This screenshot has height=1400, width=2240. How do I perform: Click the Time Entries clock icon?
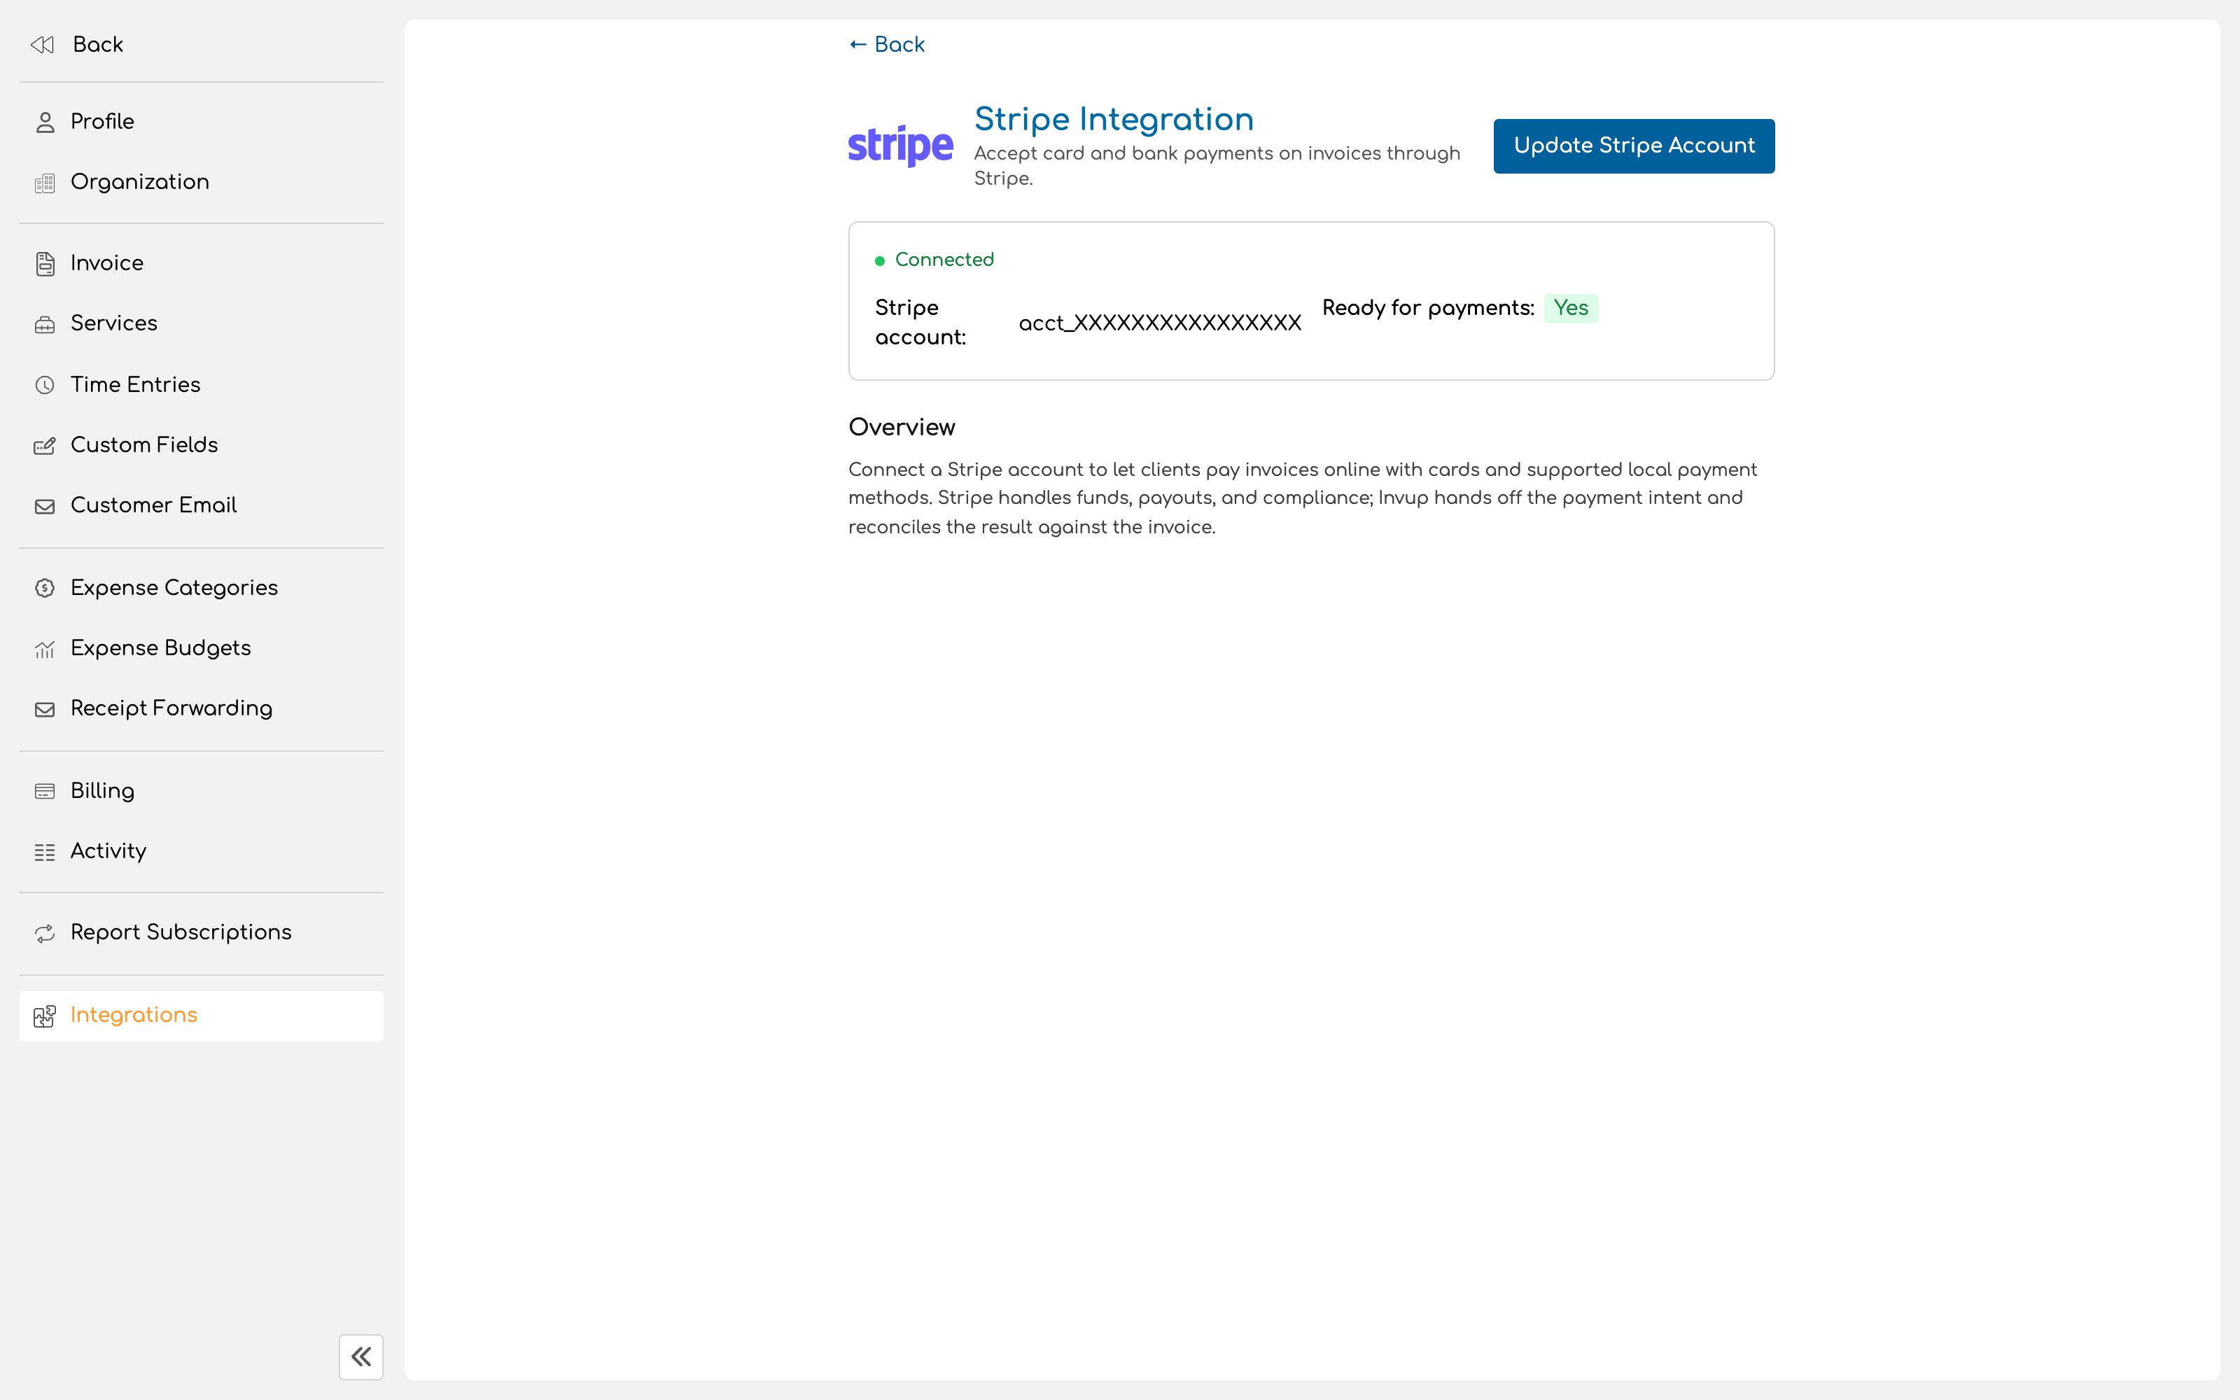[44, 385]
